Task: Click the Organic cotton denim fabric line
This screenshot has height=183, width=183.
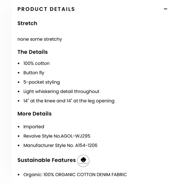Action: click(x=75, y=175)
